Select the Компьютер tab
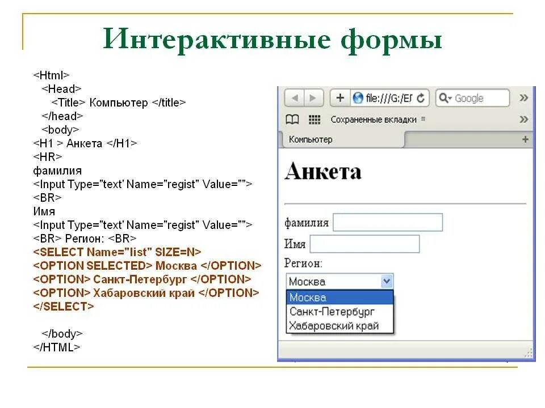Screen dimensions: 545x408 pos(342,139)
